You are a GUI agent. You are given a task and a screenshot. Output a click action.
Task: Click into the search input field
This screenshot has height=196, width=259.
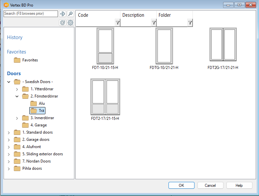[31, 14]
